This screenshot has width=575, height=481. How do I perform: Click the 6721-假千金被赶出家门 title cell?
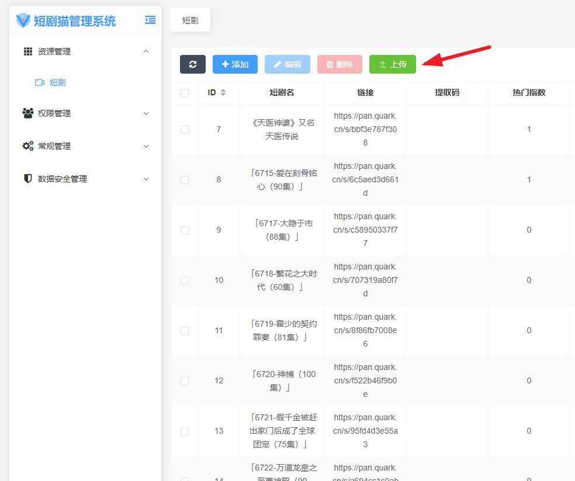coord(282,431)
